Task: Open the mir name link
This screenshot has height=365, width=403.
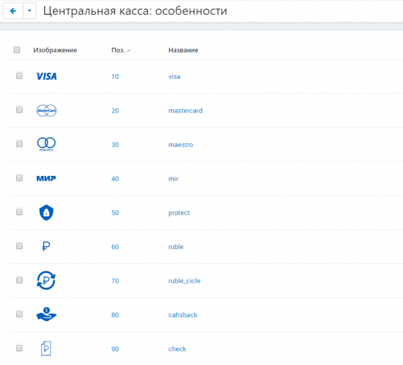Action: click(173, 179)
